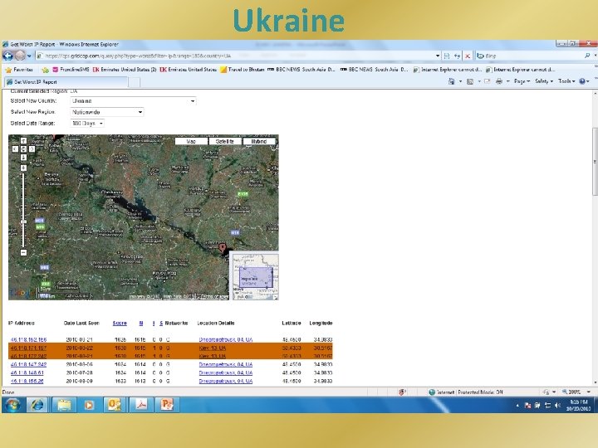Open Adobe Reader on the taskbar
This screenshot has height=448, width=598.
140,405
